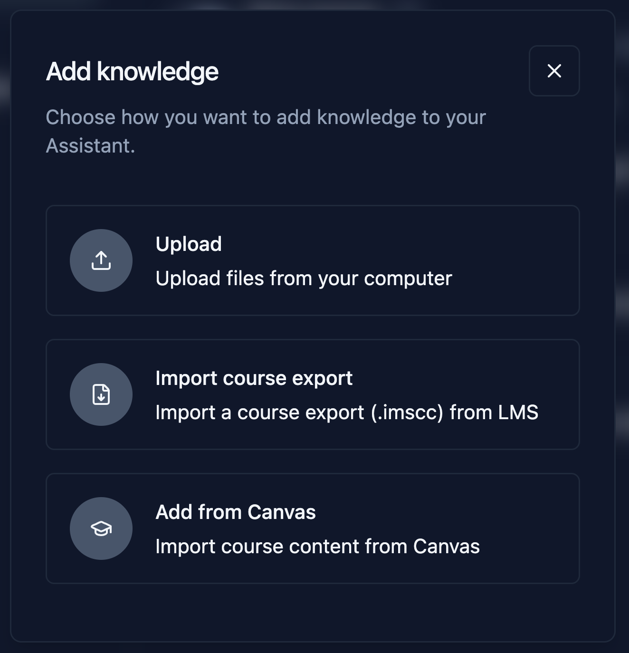Click the dialog subtitle about adding knowledge
Screen dimensions: 629x653
266,131
